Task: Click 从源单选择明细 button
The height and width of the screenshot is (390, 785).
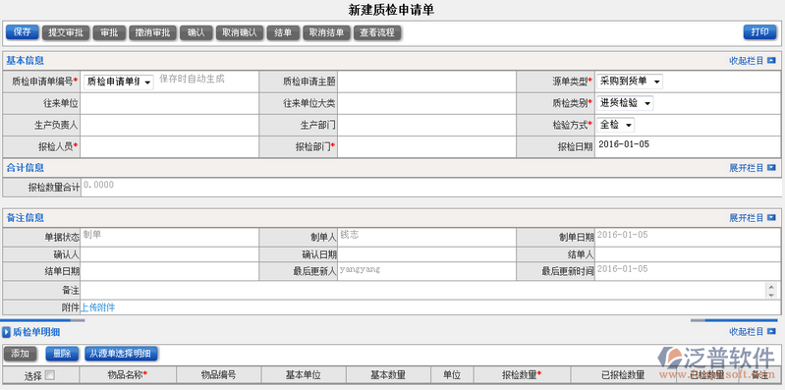Action: coord(121,354)
